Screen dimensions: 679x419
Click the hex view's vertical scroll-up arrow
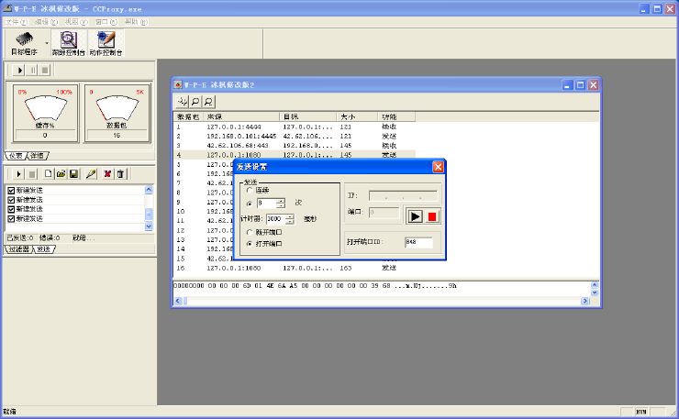click(x=595, y=285)
